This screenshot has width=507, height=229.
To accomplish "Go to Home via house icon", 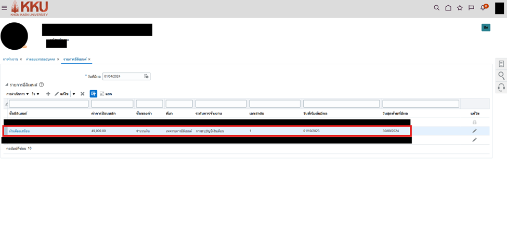I will point(448,8).
